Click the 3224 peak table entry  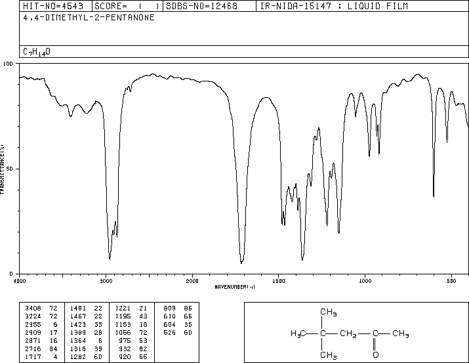(x=33, y=316)
